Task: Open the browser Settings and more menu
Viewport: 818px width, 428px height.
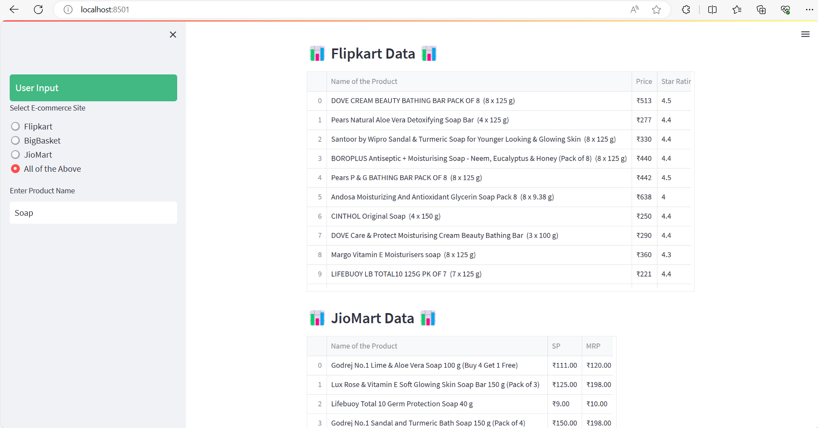Action: (x=810, y=9)
